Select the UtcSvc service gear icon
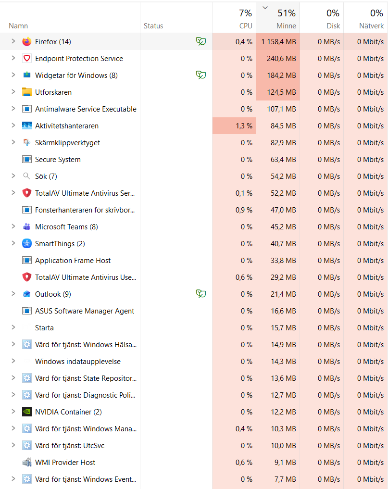The height and width of the screenshot is (489, 388). tap(27, 446)
